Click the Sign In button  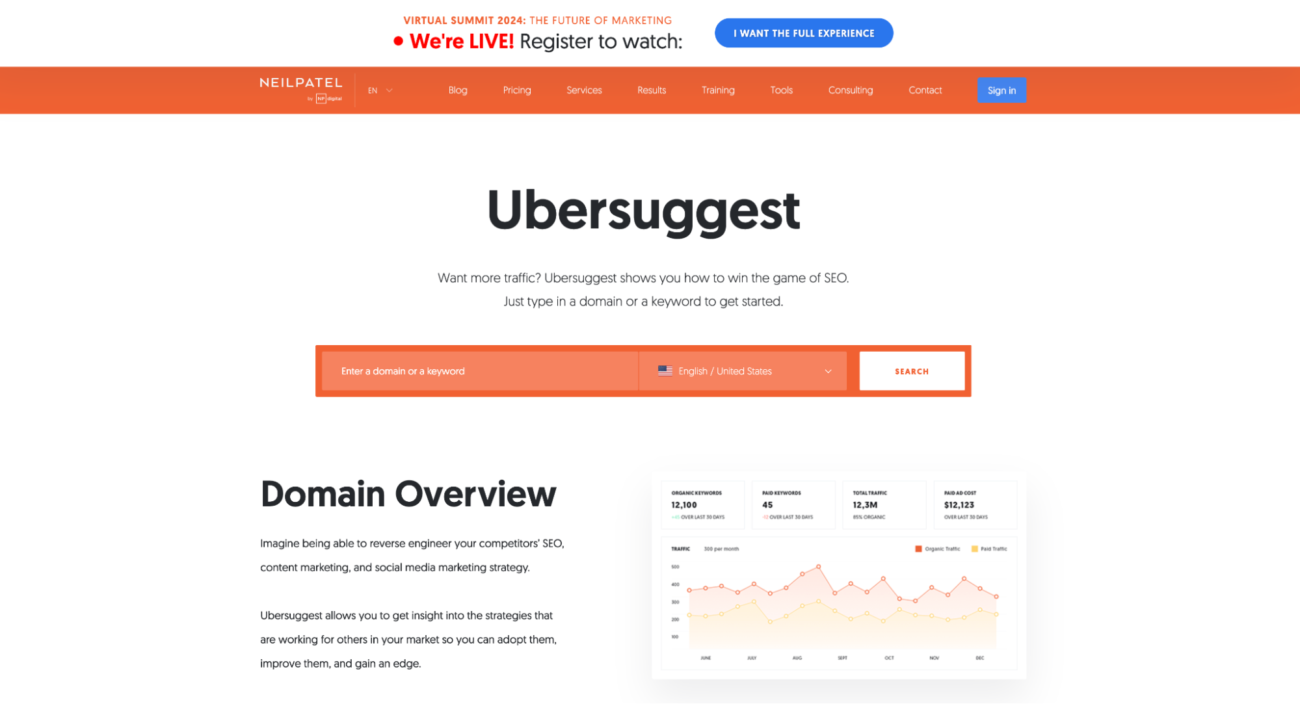(x=1002, y=90)
